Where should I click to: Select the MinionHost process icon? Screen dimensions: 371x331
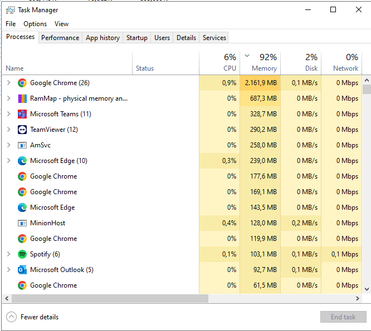(22, 223)
